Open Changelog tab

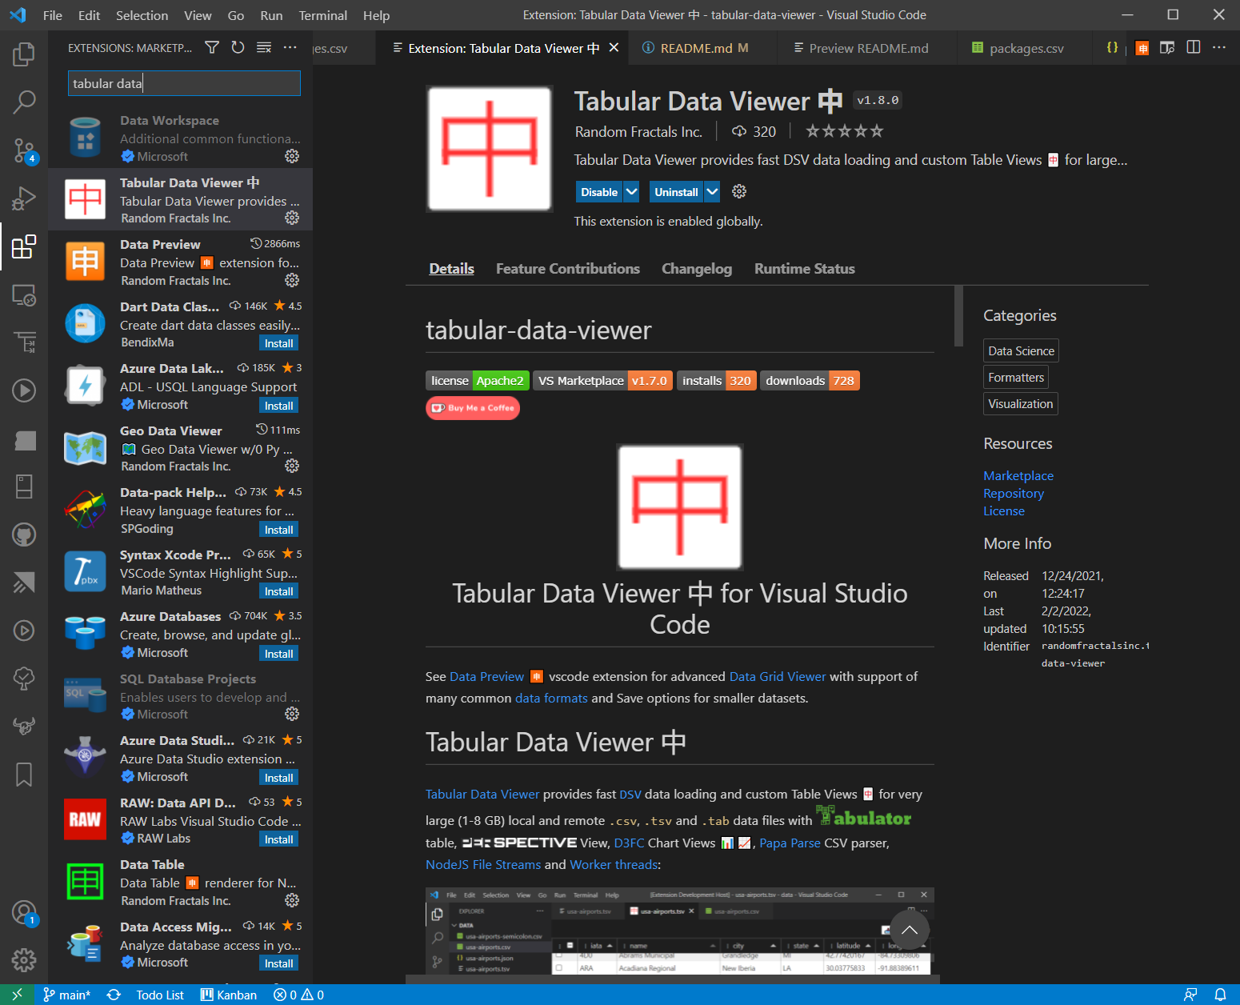(x=697, y=269)
